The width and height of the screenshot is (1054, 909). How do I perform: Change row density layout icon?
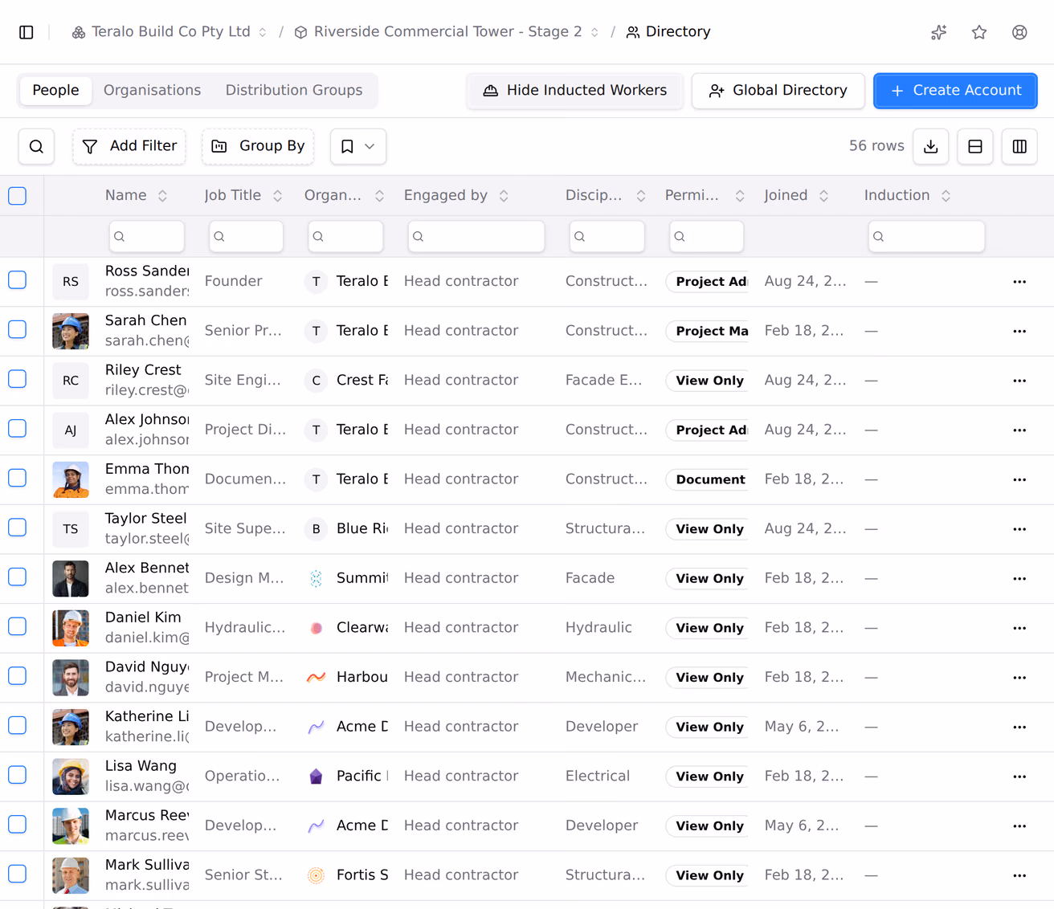975,146
